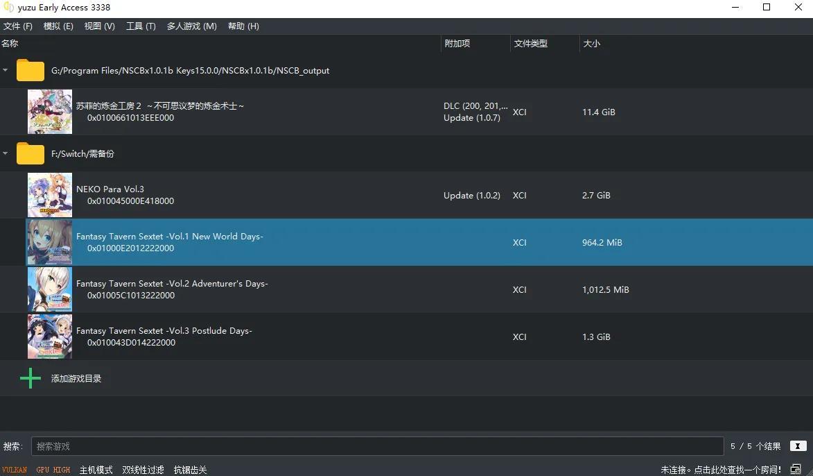Viewport: 813px width, 476px height.
Task: Collapse the F:/Switch/需备份 folder arrow
Action: pyautogui.click(x=5, y=153)
